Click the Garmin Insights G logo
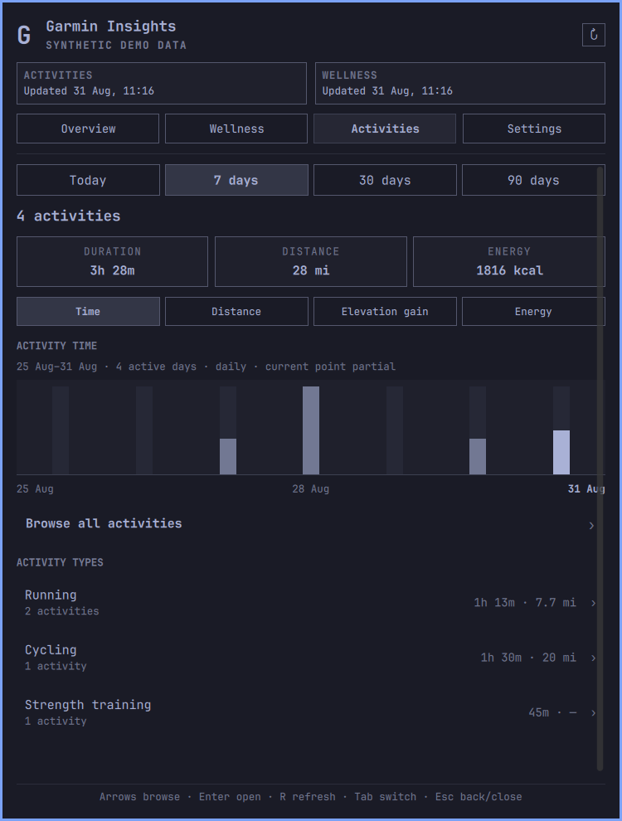Viewport: 622px width, 821px height. tap(24, 35)
